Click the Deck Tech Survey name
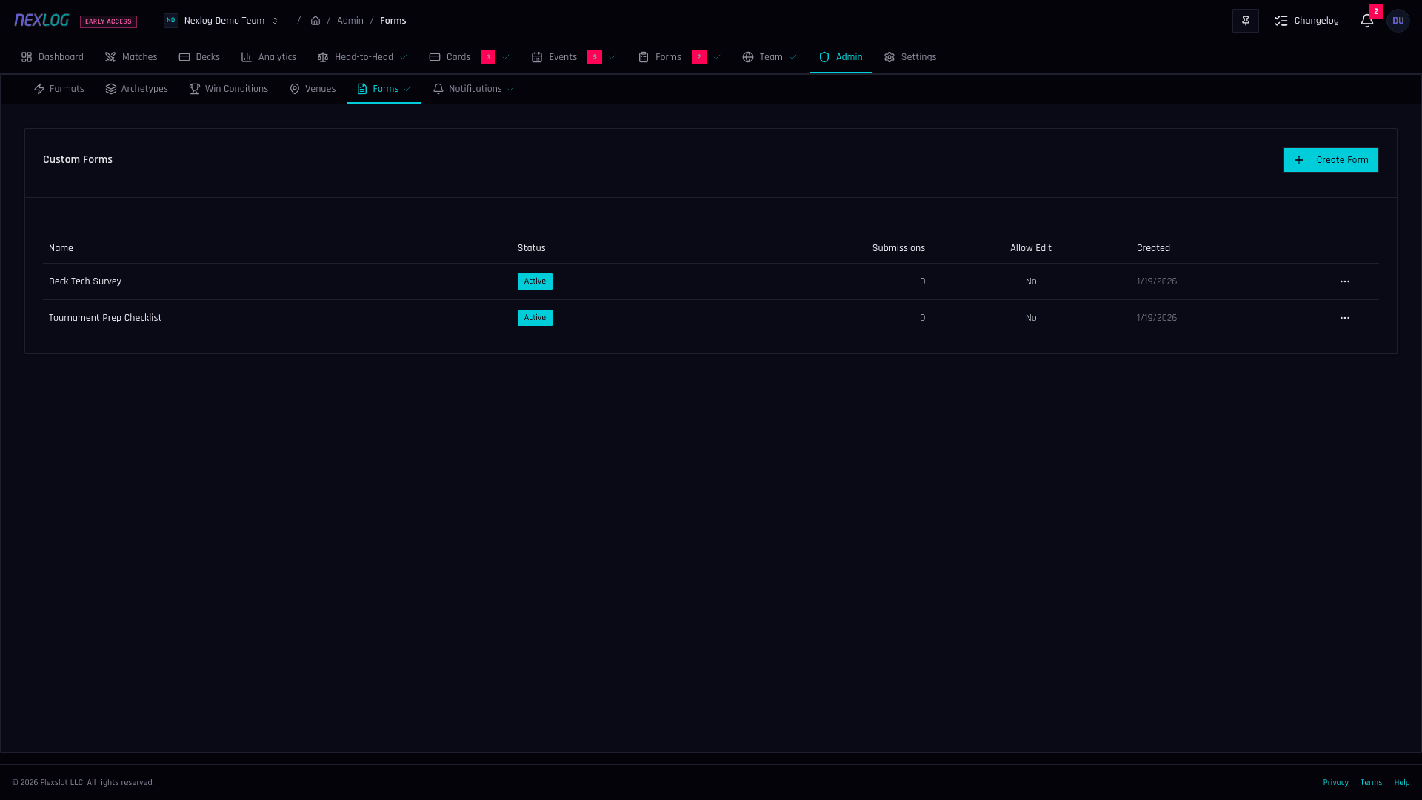The height and width of the screenshot is (800, 1422). click(x=85, y=281)
